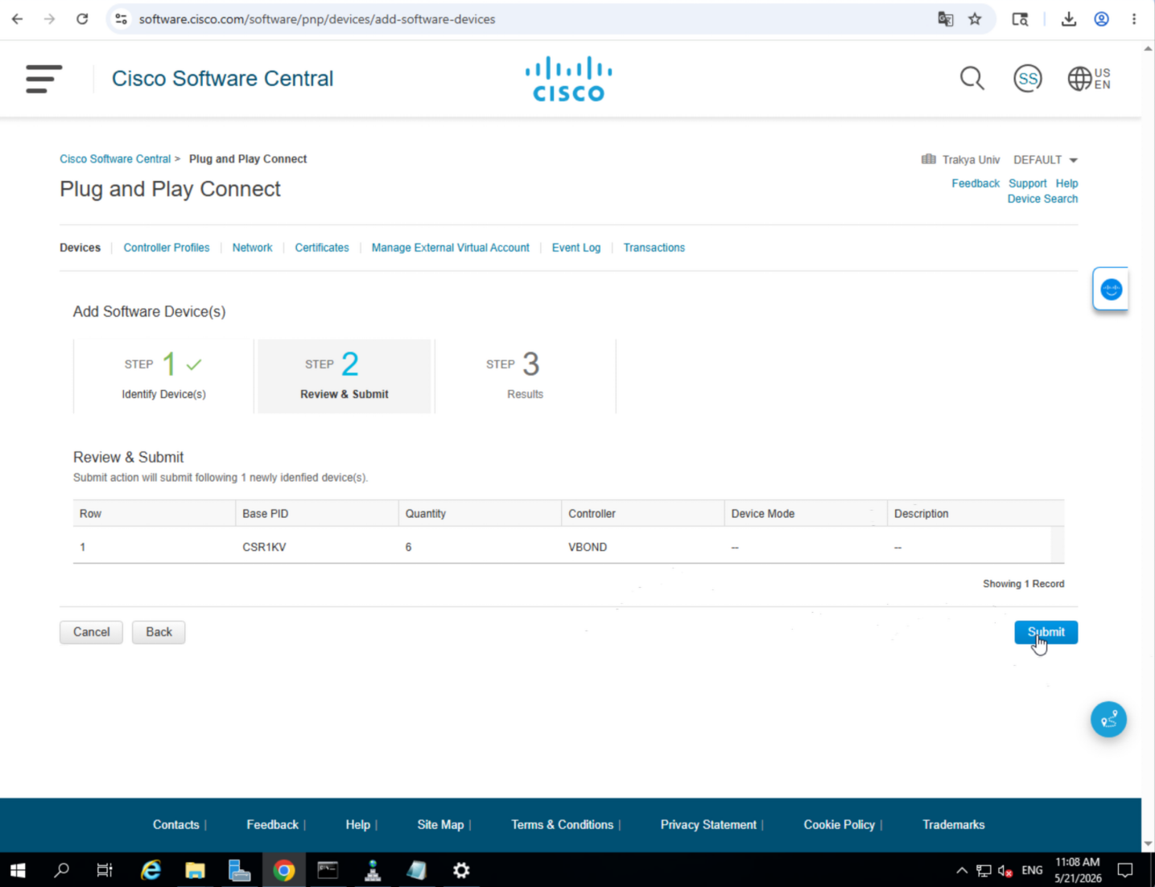The width and height of the screenshot is (1155, 887).
Task: Open the Chrome profile avatar
Action: tap(1102, 19)
